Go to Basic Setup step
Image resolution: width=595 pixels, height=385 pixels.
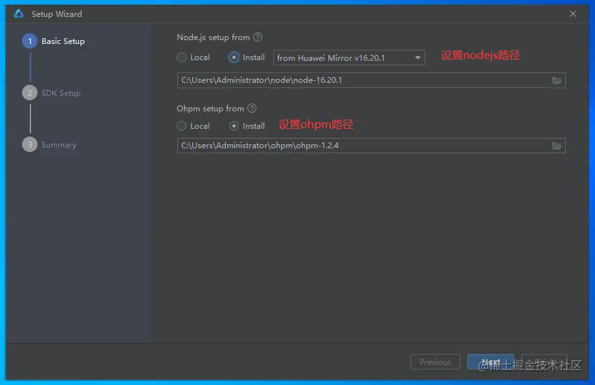(x=54, y=41)
